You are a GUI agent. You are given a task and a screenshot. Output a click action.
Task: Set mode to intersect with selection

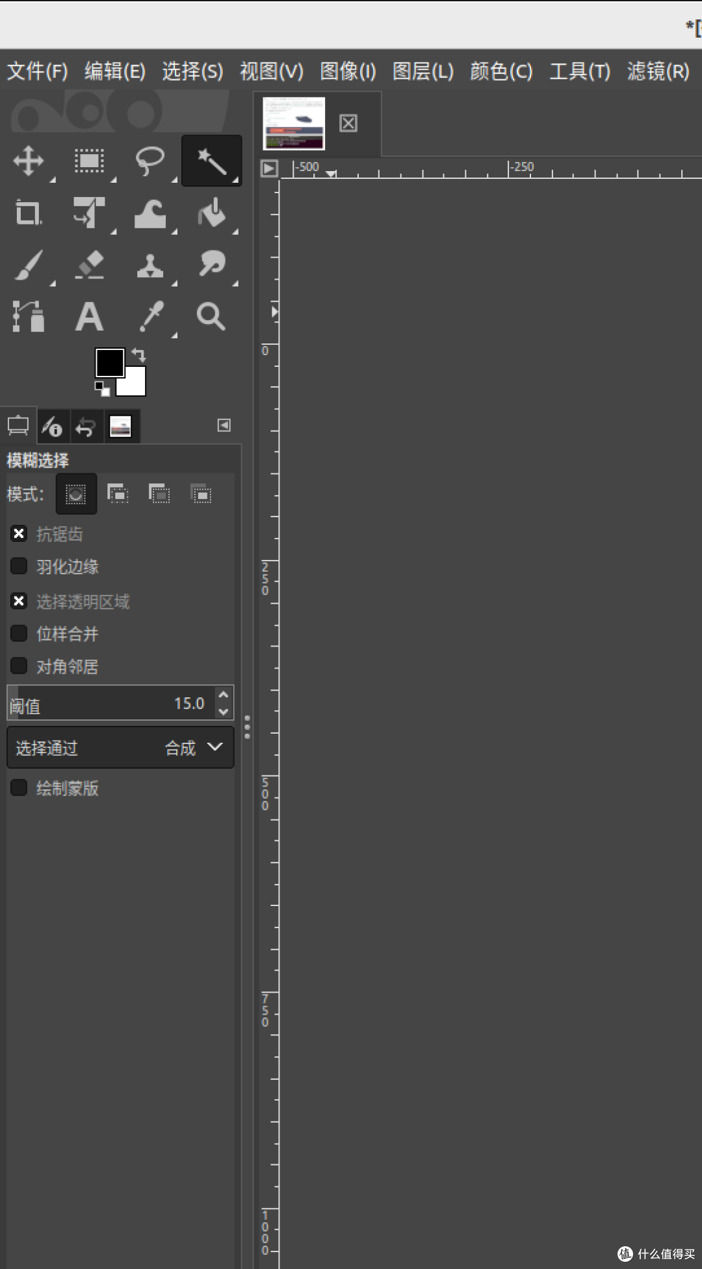201,494
